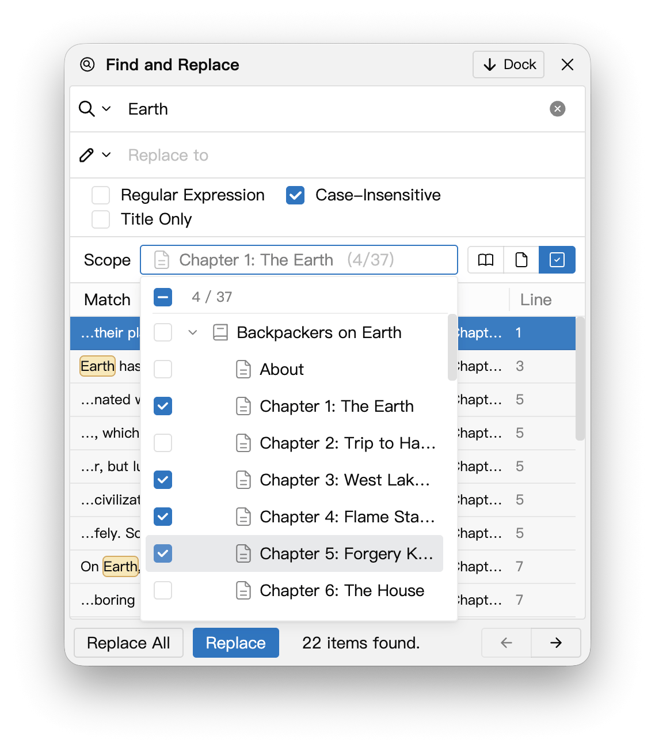Click the Replace All button
Screen dimensions: 655x751
(128, 643)
